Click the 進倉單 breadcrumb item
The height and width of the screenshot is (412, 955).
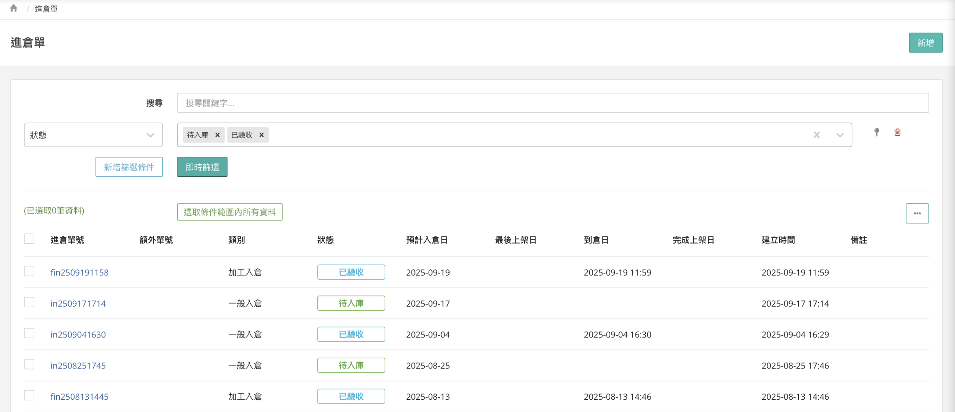pos(46,9)
